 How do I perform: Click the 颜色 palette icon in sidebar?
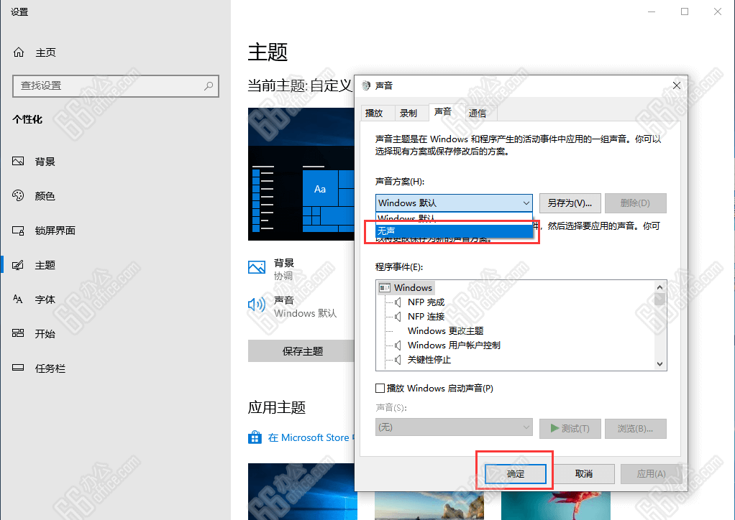[18, 195]
